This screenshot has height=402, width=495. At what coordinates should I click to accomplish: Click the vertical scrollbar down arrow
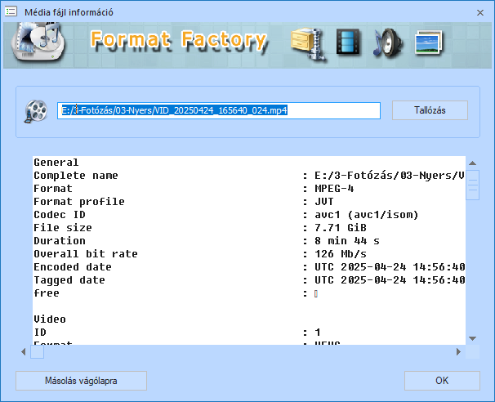[473, 338]
